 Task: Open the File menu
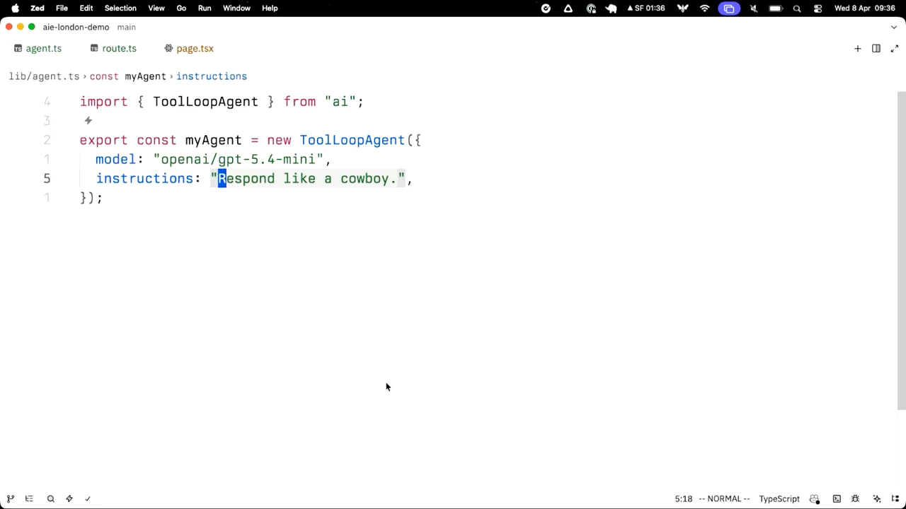click(x=62, y=8)
